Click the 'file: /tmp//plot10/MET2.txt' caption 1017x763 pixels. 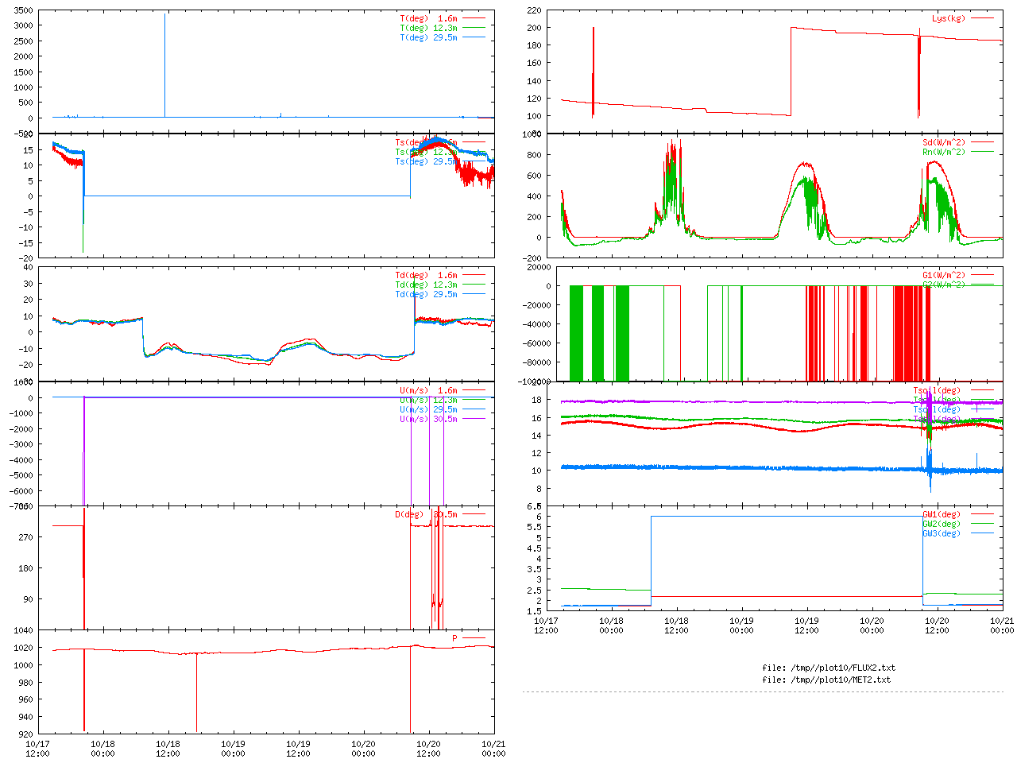[826, 680]
